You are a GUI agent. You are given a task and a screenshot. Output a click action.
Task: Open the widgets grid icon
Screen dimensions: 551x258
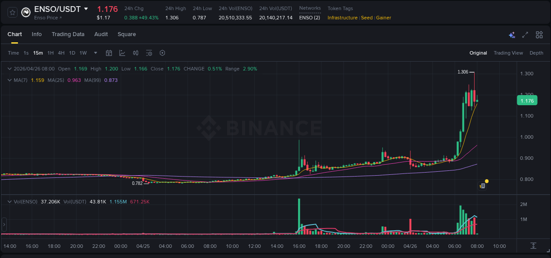tap(539, 34)
